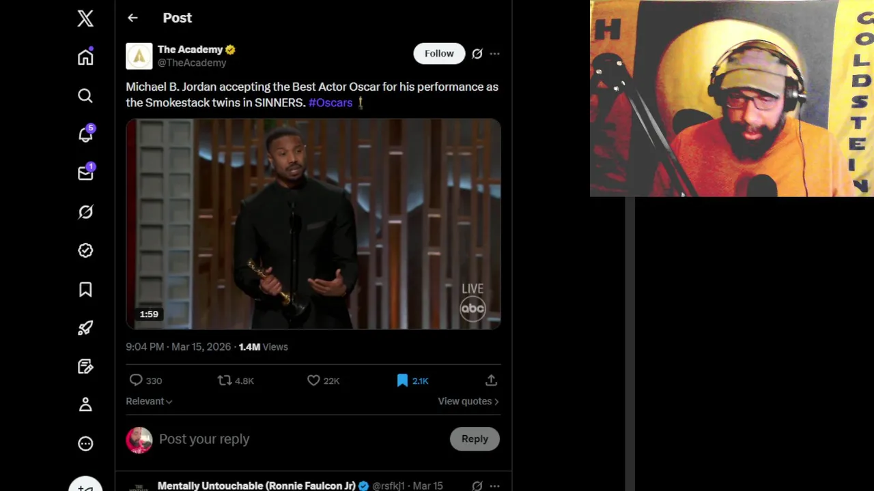Open the More circle menu in the sidebar
This screenshot has height=491, width=874.
click(x=85, y=444)
